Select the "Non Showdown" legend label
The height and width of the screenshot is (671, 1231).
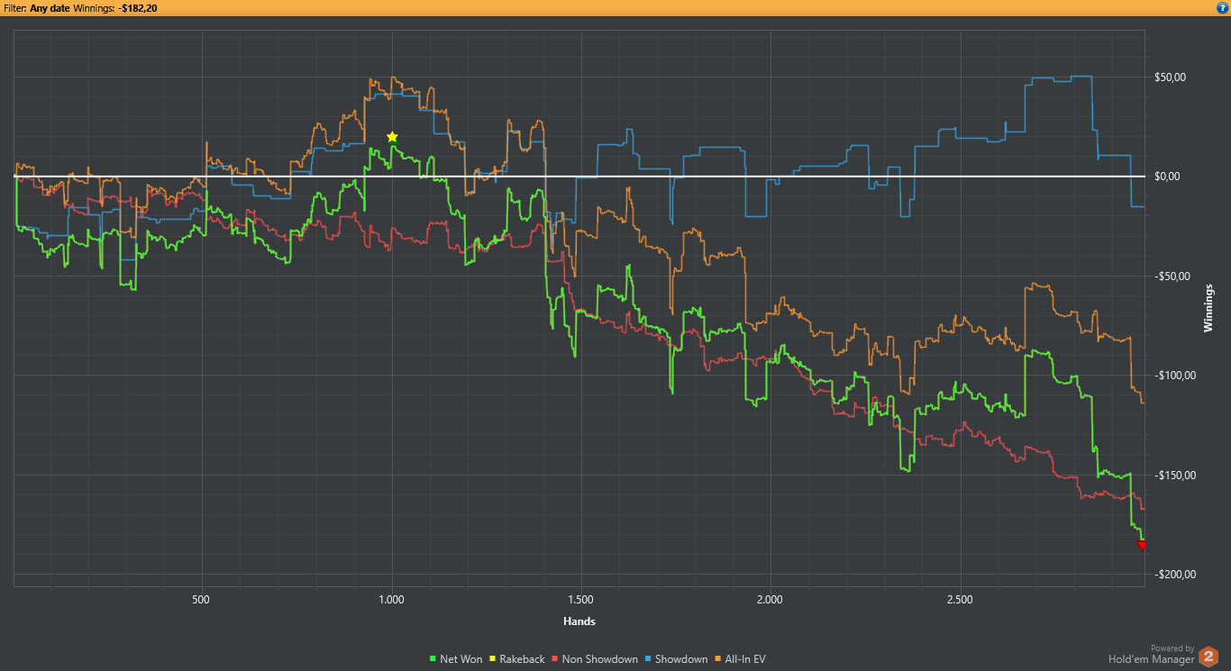coord(600,659)
